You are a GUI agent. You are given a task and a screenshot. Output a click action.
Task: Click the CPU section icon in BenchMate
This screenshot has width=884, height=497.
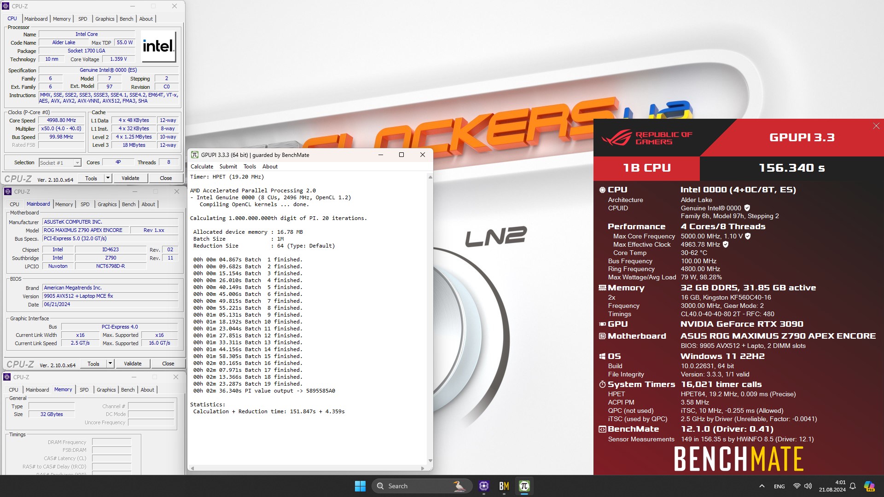click(602, 190)
